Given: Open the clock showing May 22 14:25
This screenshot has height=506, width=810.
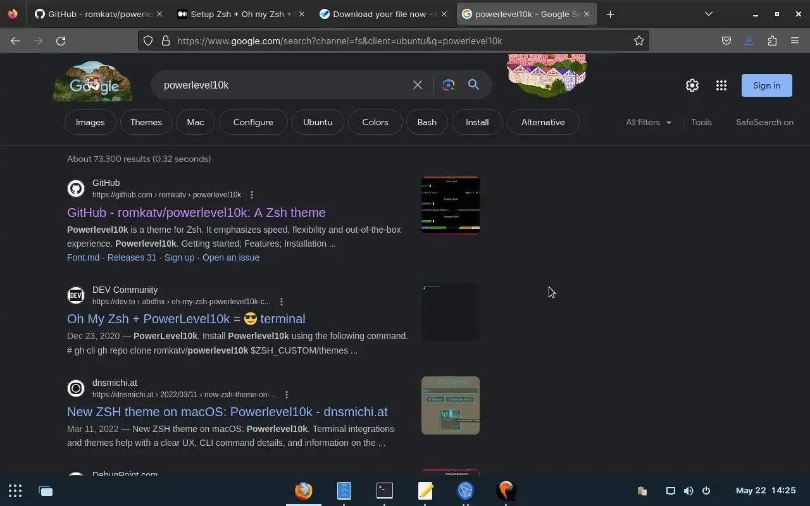Looking at the screenshot, I should pos(766,491).
